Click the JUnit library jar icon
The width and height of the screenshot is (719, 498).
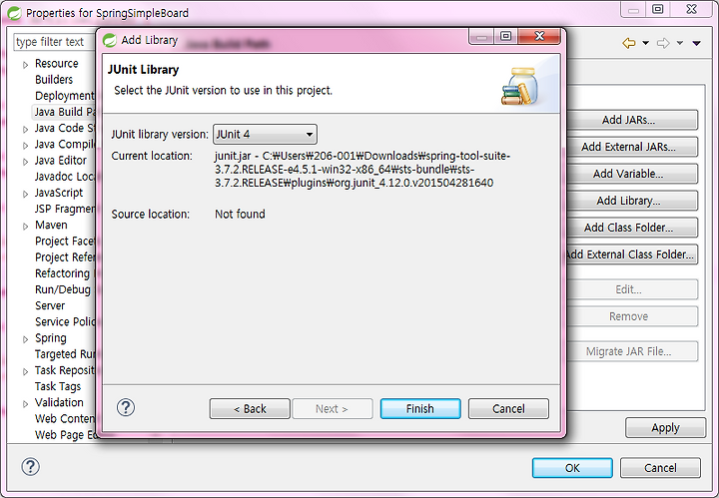pos(520,86)
